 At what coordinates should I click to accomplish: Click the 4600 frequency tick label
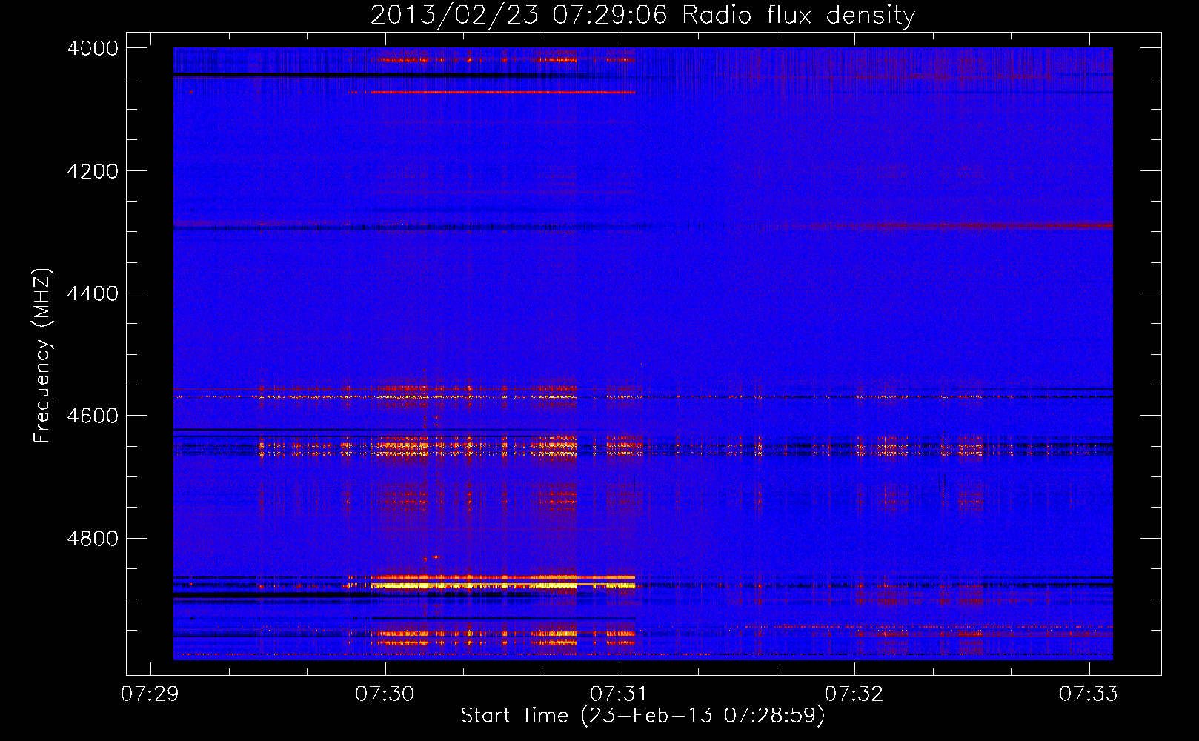(x=93, y=416)
